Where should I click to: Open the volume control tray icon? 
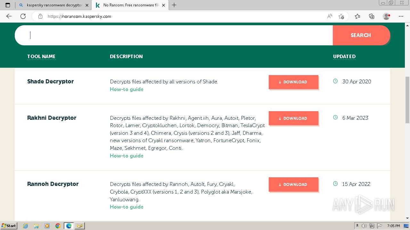pyautogui.click(x=364, y=226)
